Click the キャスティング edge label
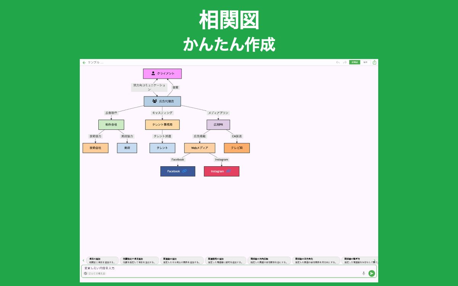The image size is (458, 286). click(x=162, y=113)
